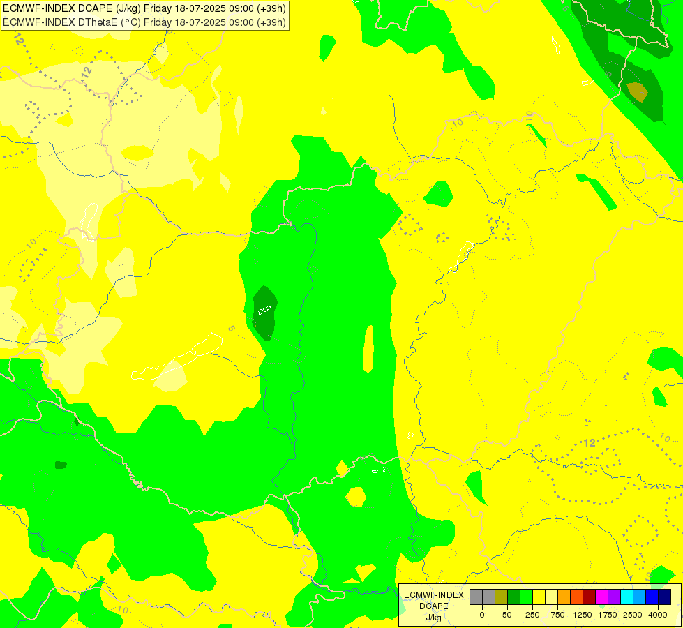Select the dark red legend swatch
Image resolution: width=683 pixels, height=628 pixels.
coord(590,597)
